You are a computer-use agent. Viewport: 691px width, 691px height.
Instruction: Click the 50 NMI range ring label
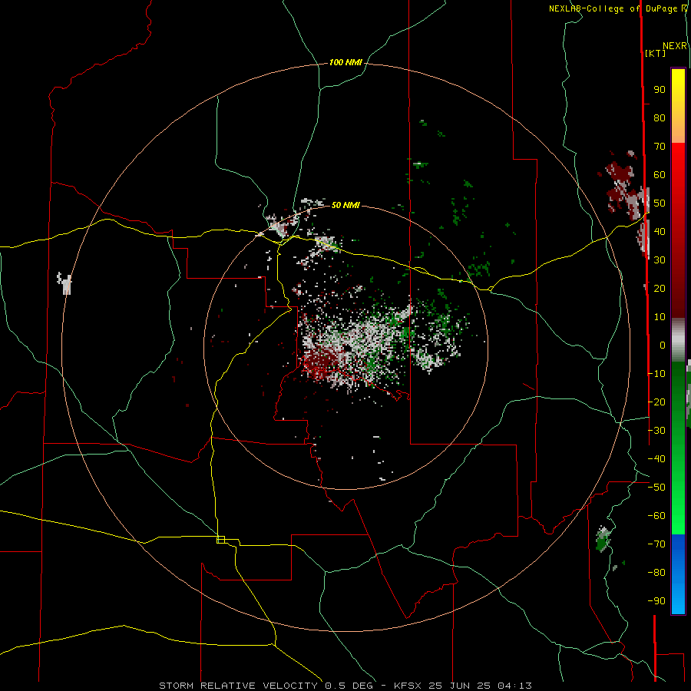pos(345,205)
